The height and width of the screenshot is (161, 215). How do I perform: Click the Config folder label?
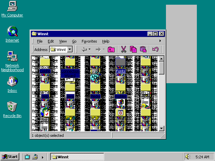point(45,71)
